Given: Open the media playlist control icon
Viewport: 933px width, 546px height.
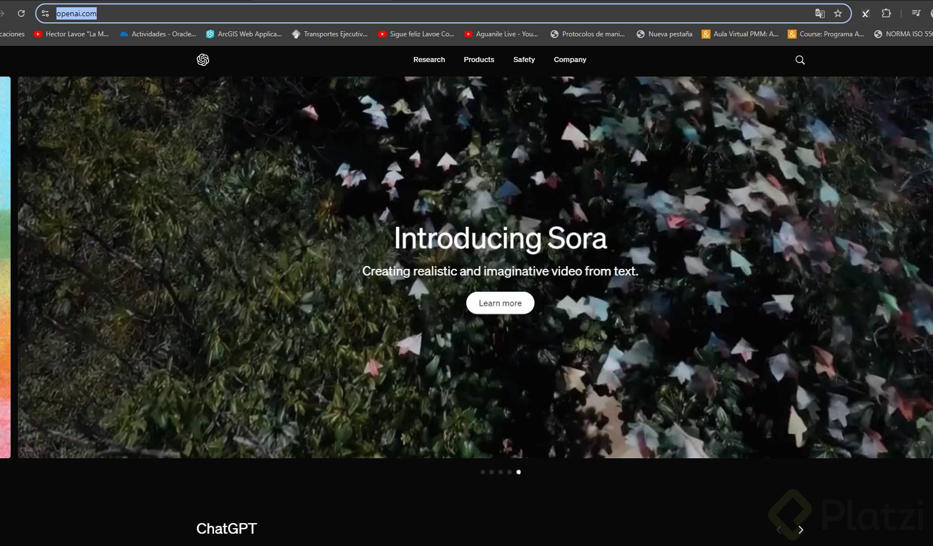Looking at the screenshot, I should (x=916, y=13).
